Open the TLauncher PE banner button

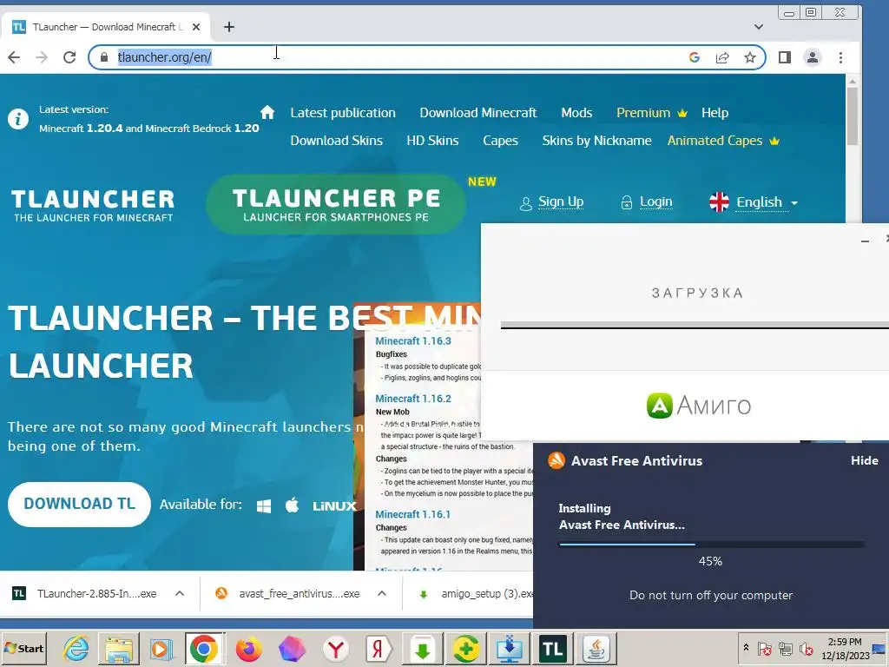coord(336,204)
